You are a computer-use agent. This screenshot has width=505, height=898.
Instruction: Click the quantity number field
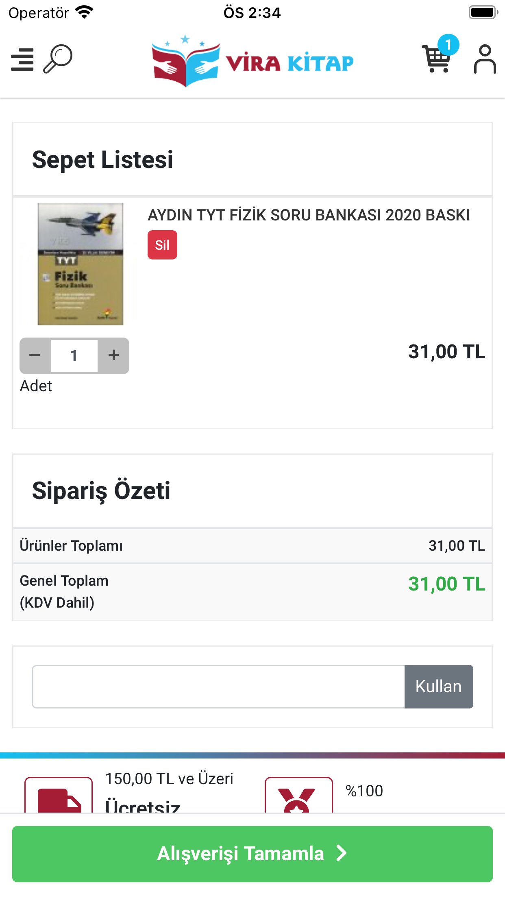pos(74,356)
